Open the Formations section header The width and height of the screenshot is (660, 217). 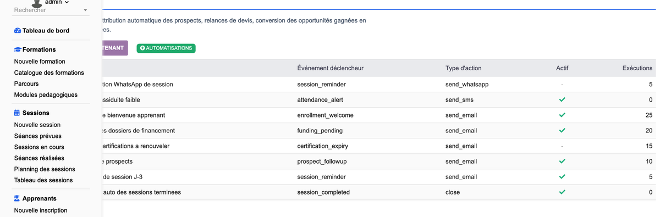pos(39,49)
